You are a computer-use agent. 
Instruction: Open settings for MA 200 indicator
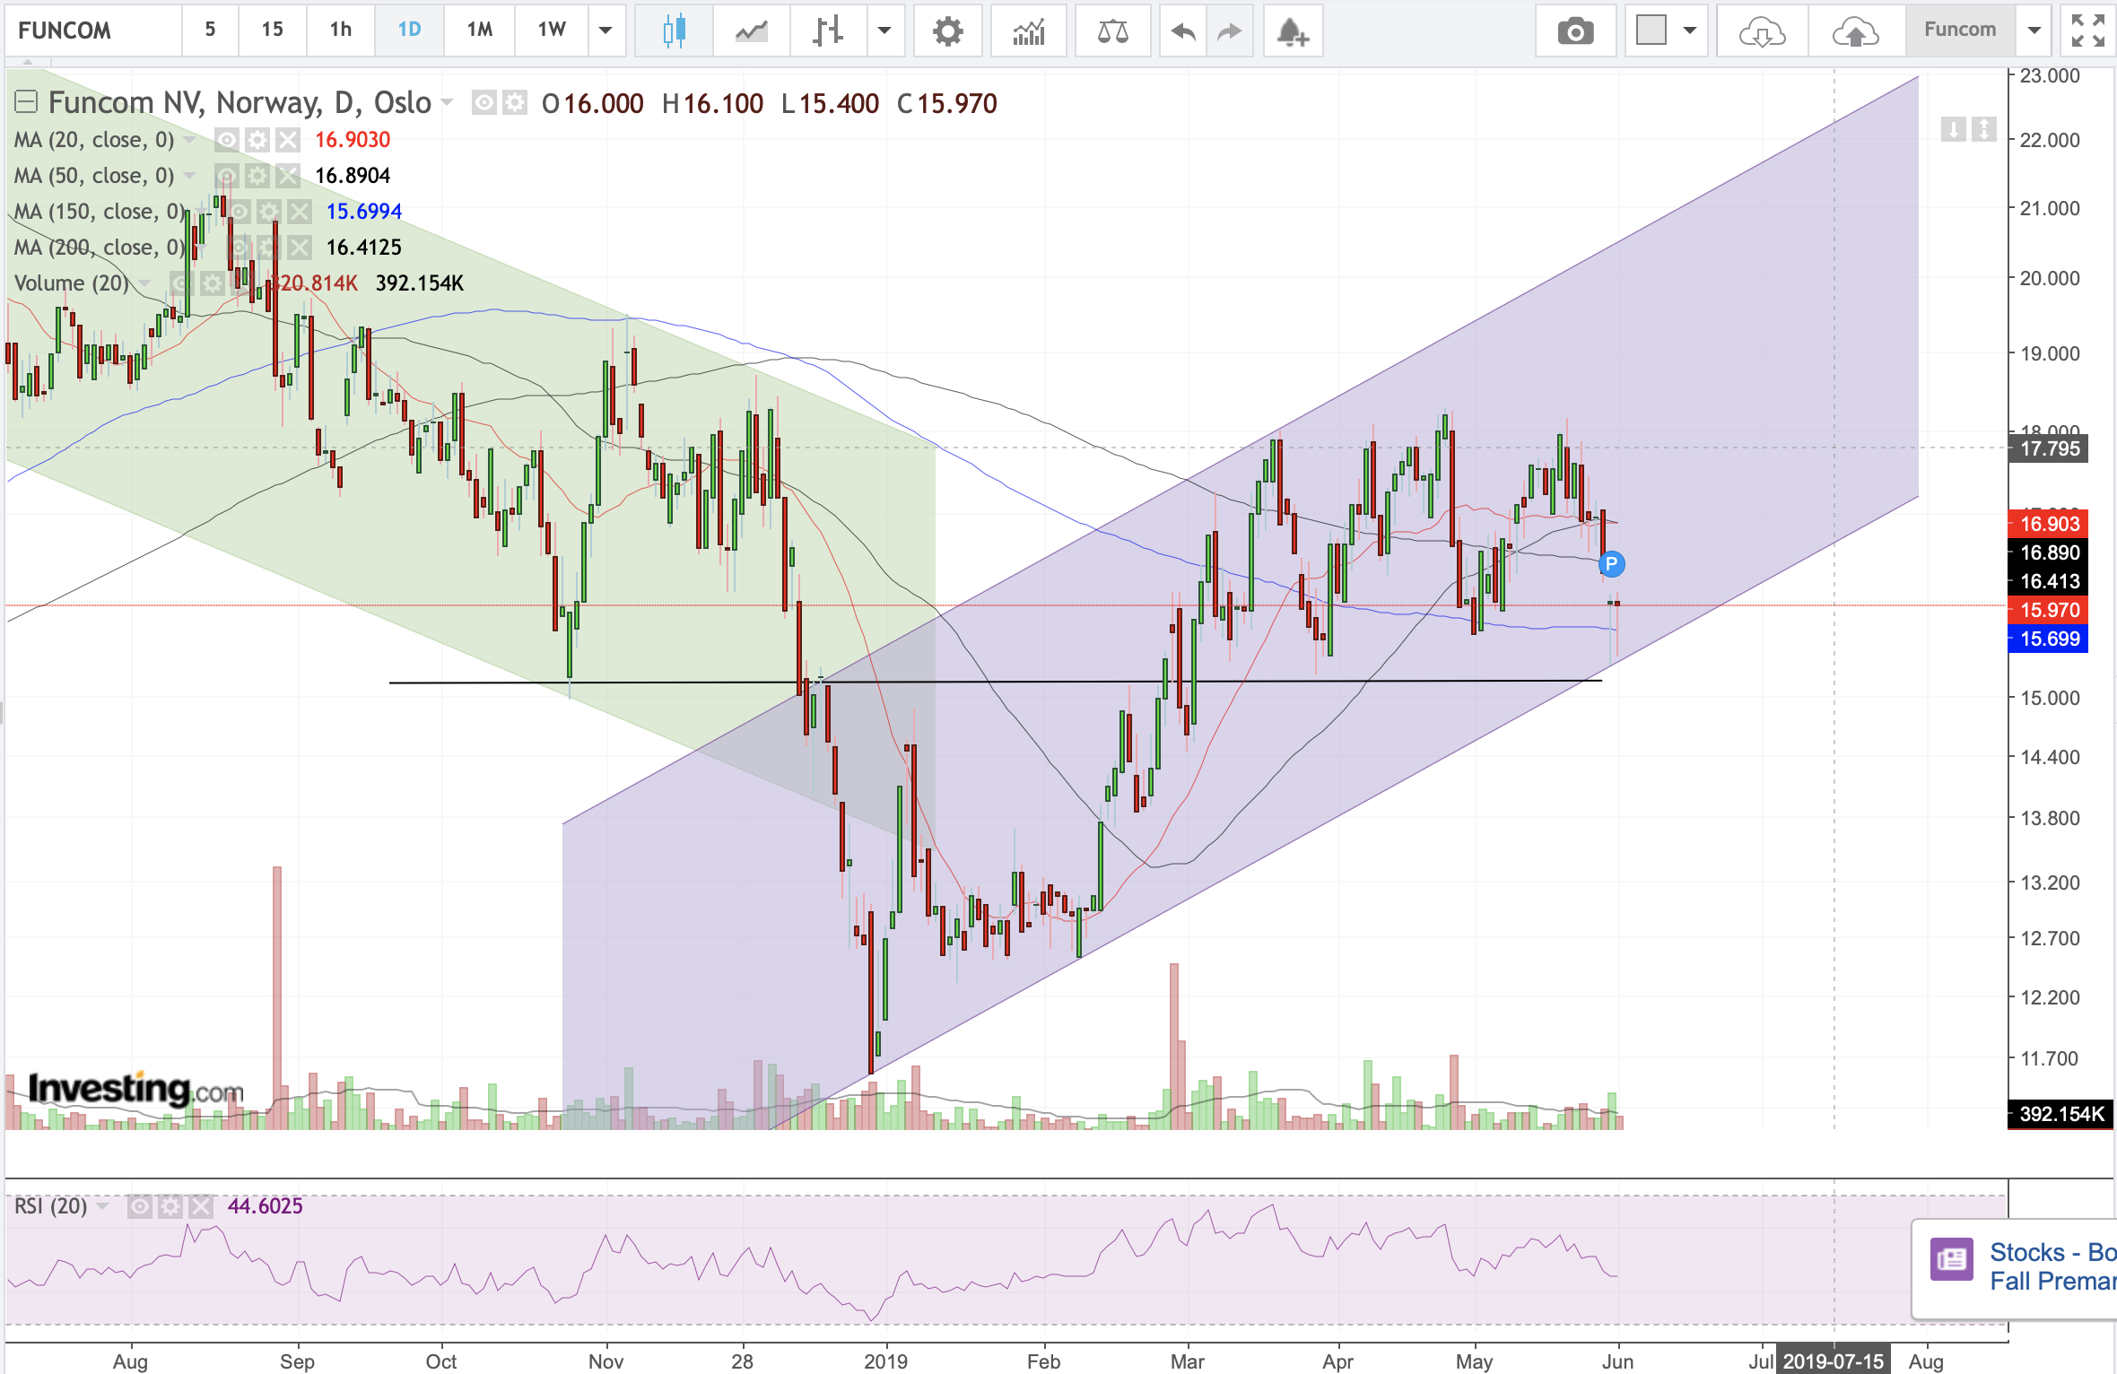269,248
